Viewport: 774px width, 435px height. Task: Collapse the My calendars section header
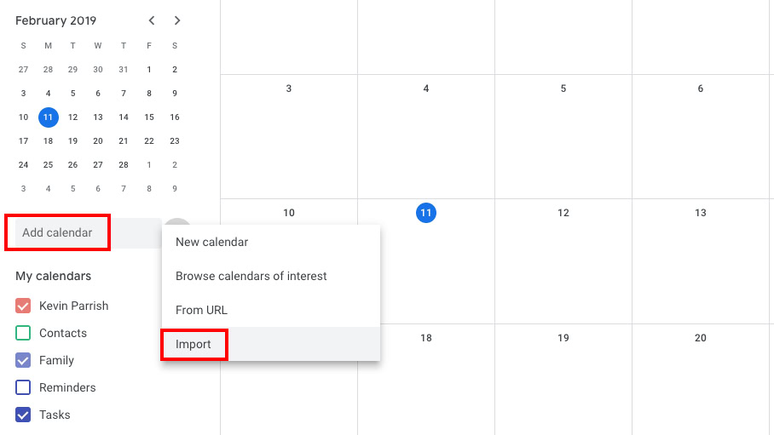point(53,276)
